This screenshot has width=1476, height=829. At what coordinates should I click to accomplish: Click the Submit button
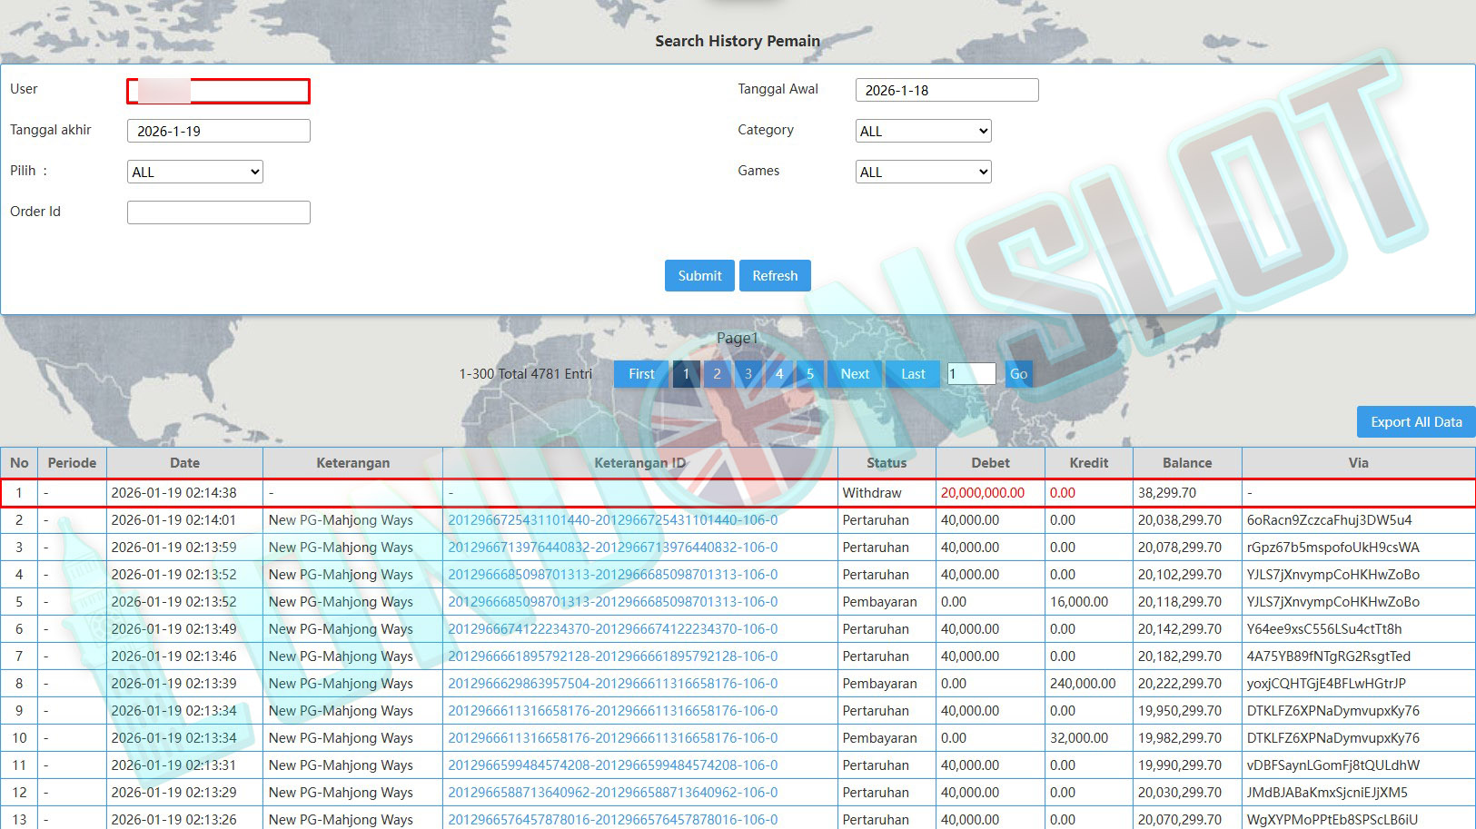coord(699,276)
